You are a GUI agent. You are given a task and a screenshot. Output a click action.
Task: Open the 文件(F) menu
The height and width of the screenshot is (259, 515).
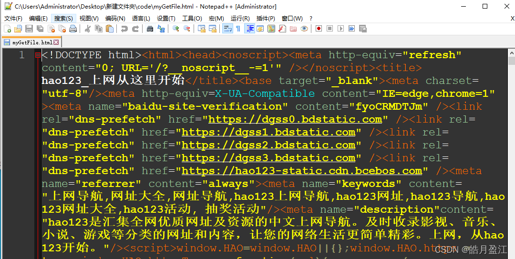coord(13,19)
